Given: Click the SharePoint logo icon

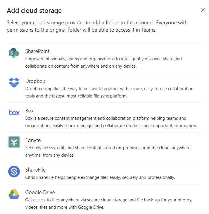Looking at the screenshot, I should [14, 53].
